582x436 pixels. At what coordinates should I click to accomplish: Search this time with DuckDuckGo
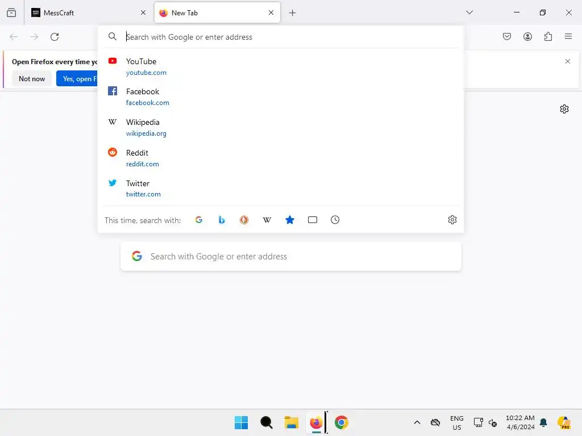pyautogui.click(x=244, y=220)
